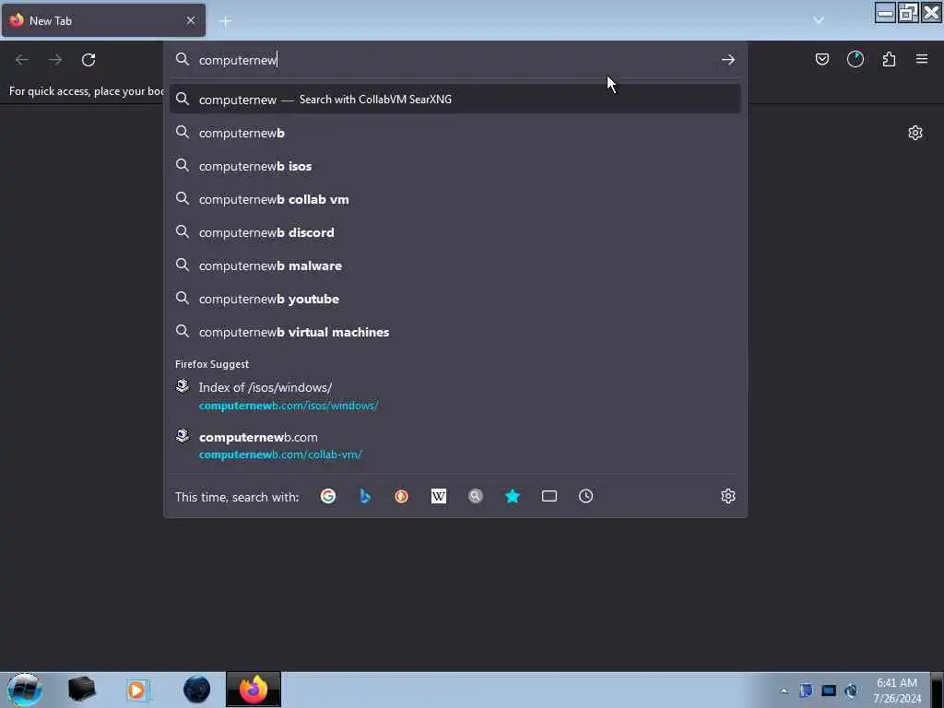Open search settings gear in dropdown
The image size is (944, 708).
click(728, 496)
